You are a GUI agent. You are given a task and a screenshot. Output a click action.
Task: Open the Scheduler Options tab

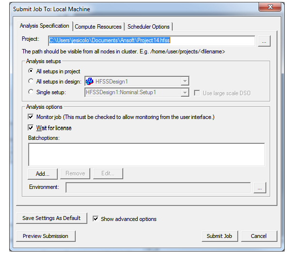click(148, 27)
